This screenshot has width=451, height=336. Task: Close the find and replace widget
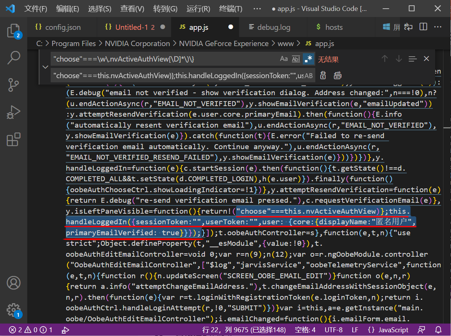click(x=426, y=59)
